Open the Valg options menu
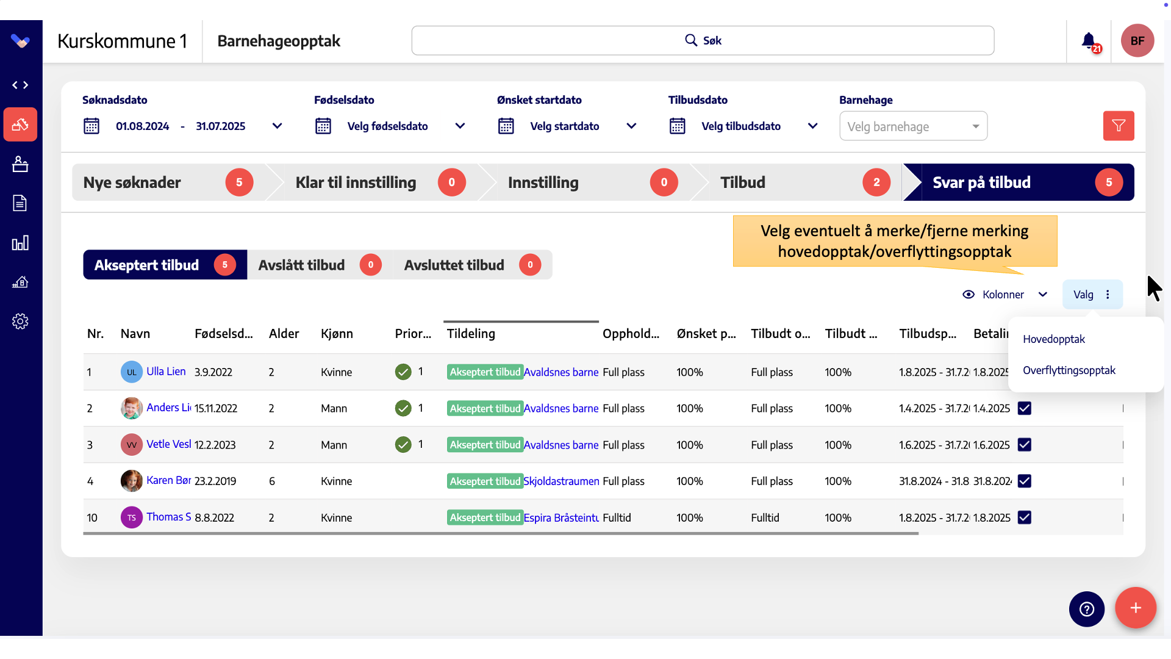Image resolution: width=1171 pixels, height=659 pixels. pos(1092,295)
